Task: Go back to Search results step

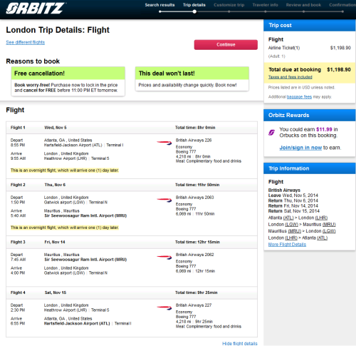Action: click(159, 5)
